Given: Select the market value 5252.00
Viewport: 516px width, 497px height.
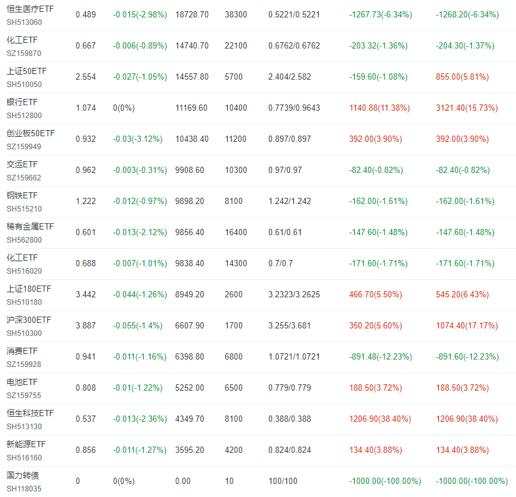Looking at the screenshot, I should 190,388.
